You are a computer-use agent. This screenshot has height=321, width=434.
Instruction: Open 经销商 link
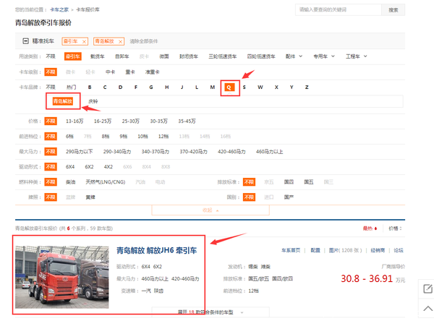coord(378,250)
